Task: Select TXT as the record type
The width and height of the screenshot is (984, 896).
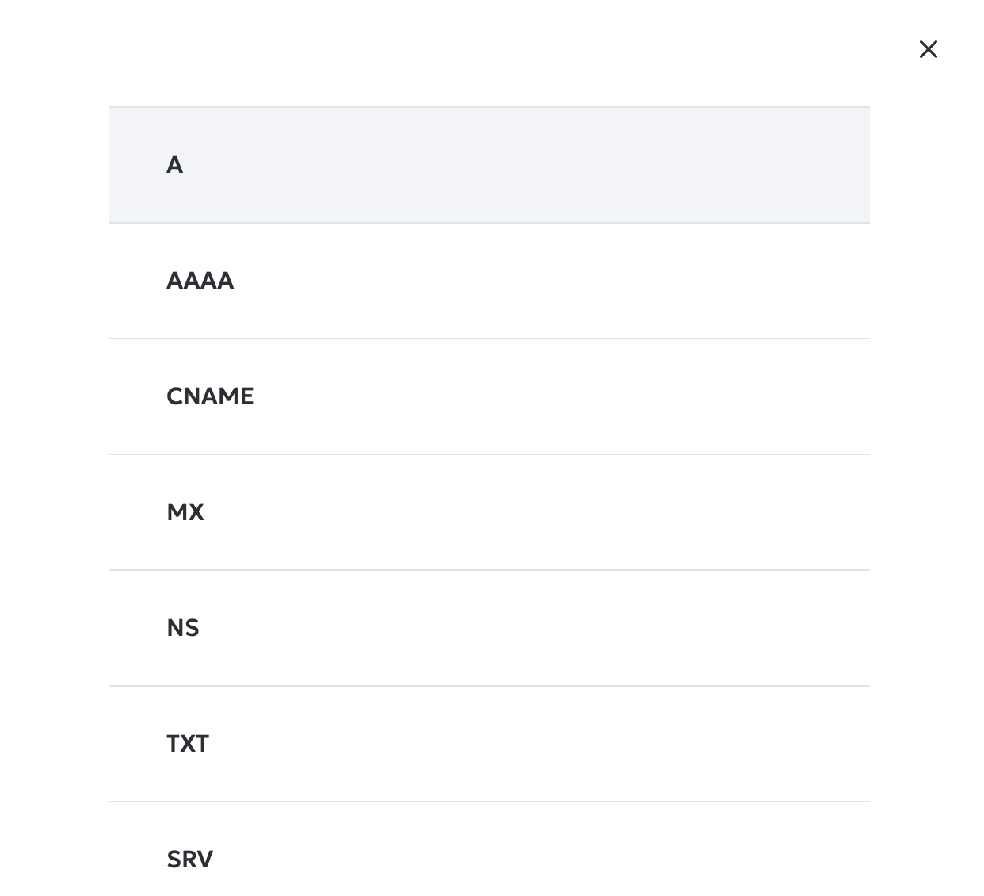Action: coord(490,744)
